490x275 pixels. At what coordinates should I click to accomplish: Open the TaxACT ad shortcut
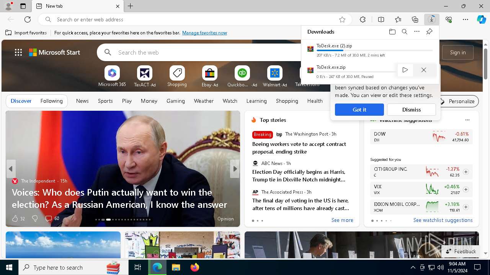click(145, 76)
